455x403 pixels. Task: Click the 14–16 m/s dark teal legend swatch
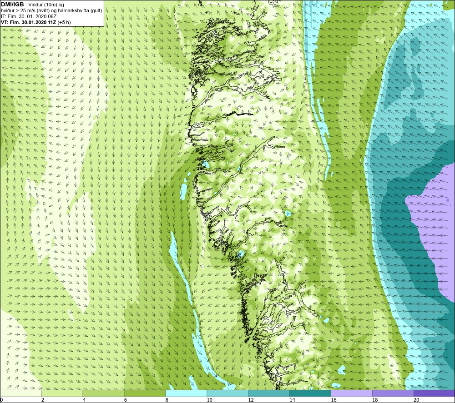point(310,393)
